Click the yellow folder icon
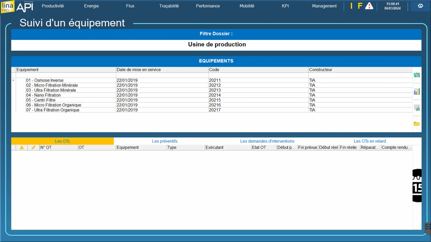431x242 pixels. pyautogui.click(x=417, y=124)
